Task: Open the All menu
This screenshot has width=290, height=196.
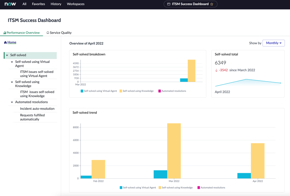Action: pyautogui.click(x=24, y=4)
